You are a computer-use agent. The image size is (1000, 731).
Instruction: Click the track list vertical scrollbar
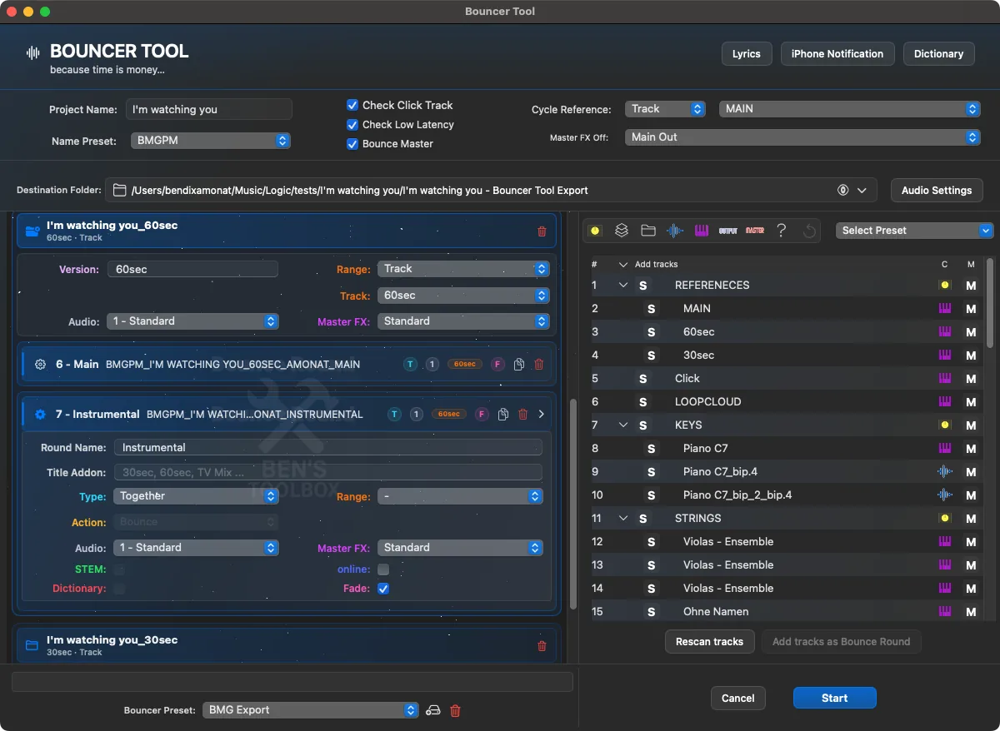[990, 302]
